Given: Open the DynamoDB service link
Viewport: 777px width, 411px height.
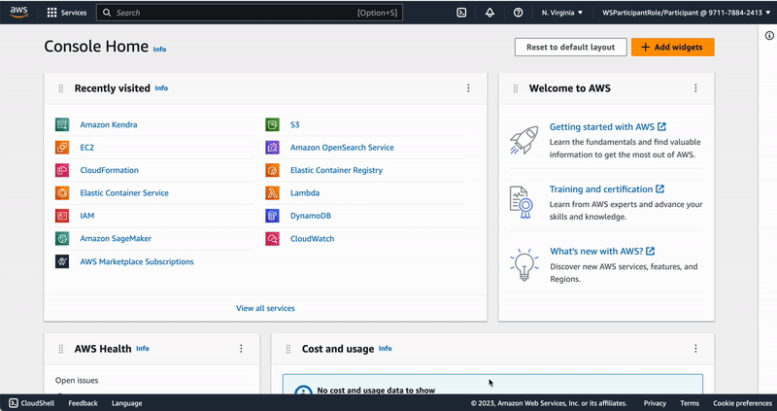Looking at the screenshot, I should click(311, 216).
